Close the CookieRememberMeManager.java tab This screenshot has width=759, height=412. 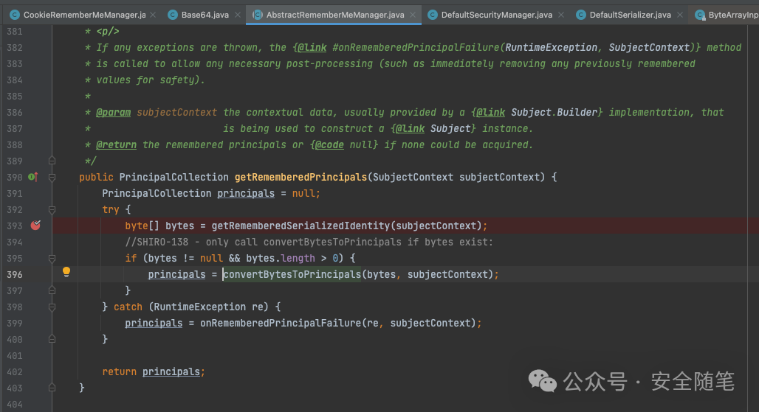(x=153, y=15)
